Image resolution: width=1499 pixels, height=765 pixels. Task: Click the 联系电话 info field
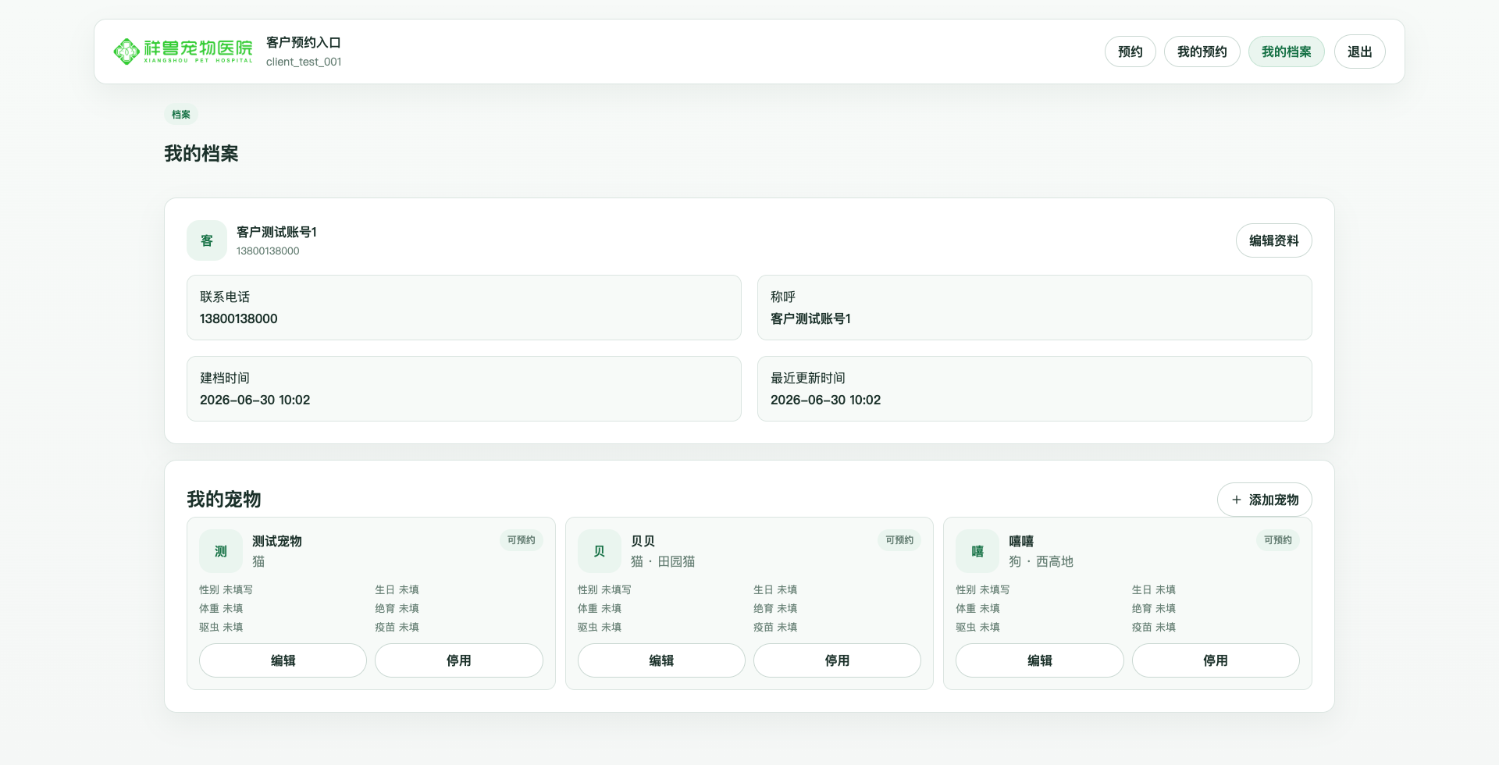coord(464,308)
